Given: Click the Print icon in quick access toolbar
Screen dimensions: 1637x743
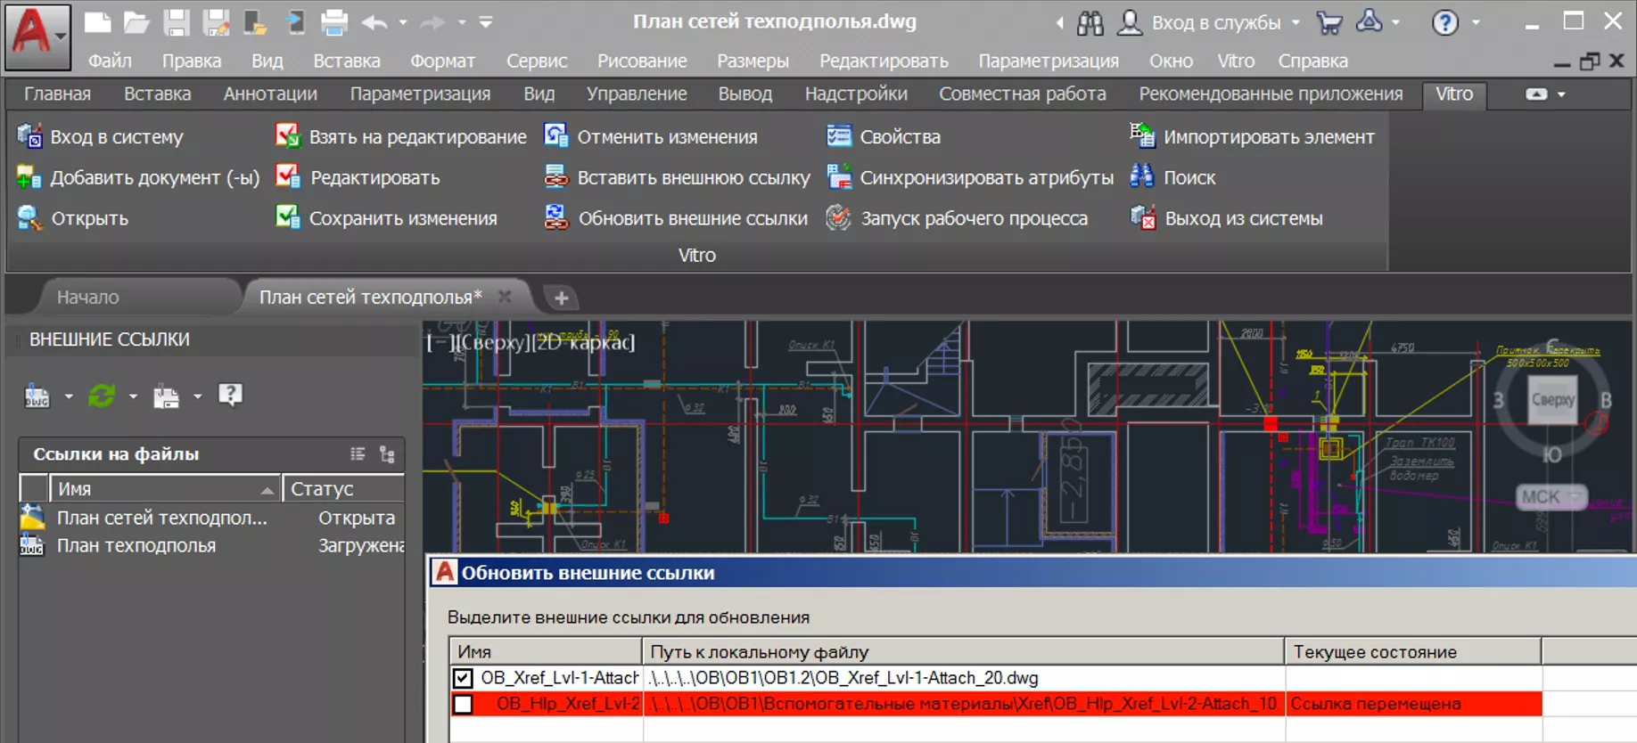Looking at the screenshot, I should coord(334,22).
